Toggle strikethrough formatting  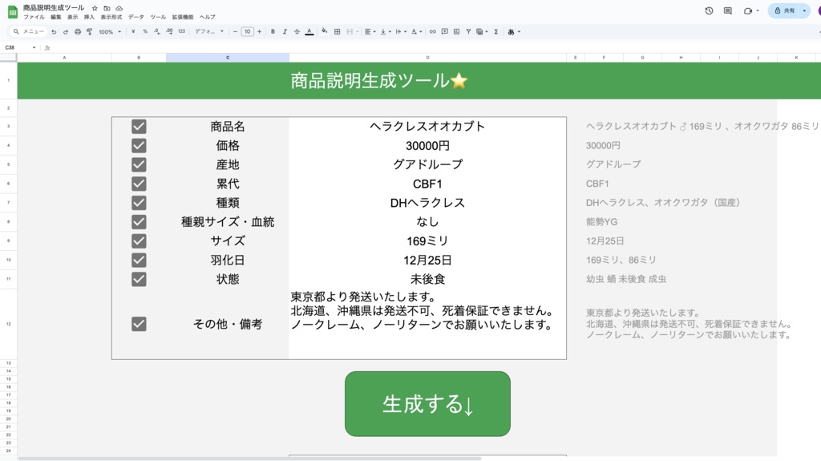pyautogui.click(x=297, y=31)
